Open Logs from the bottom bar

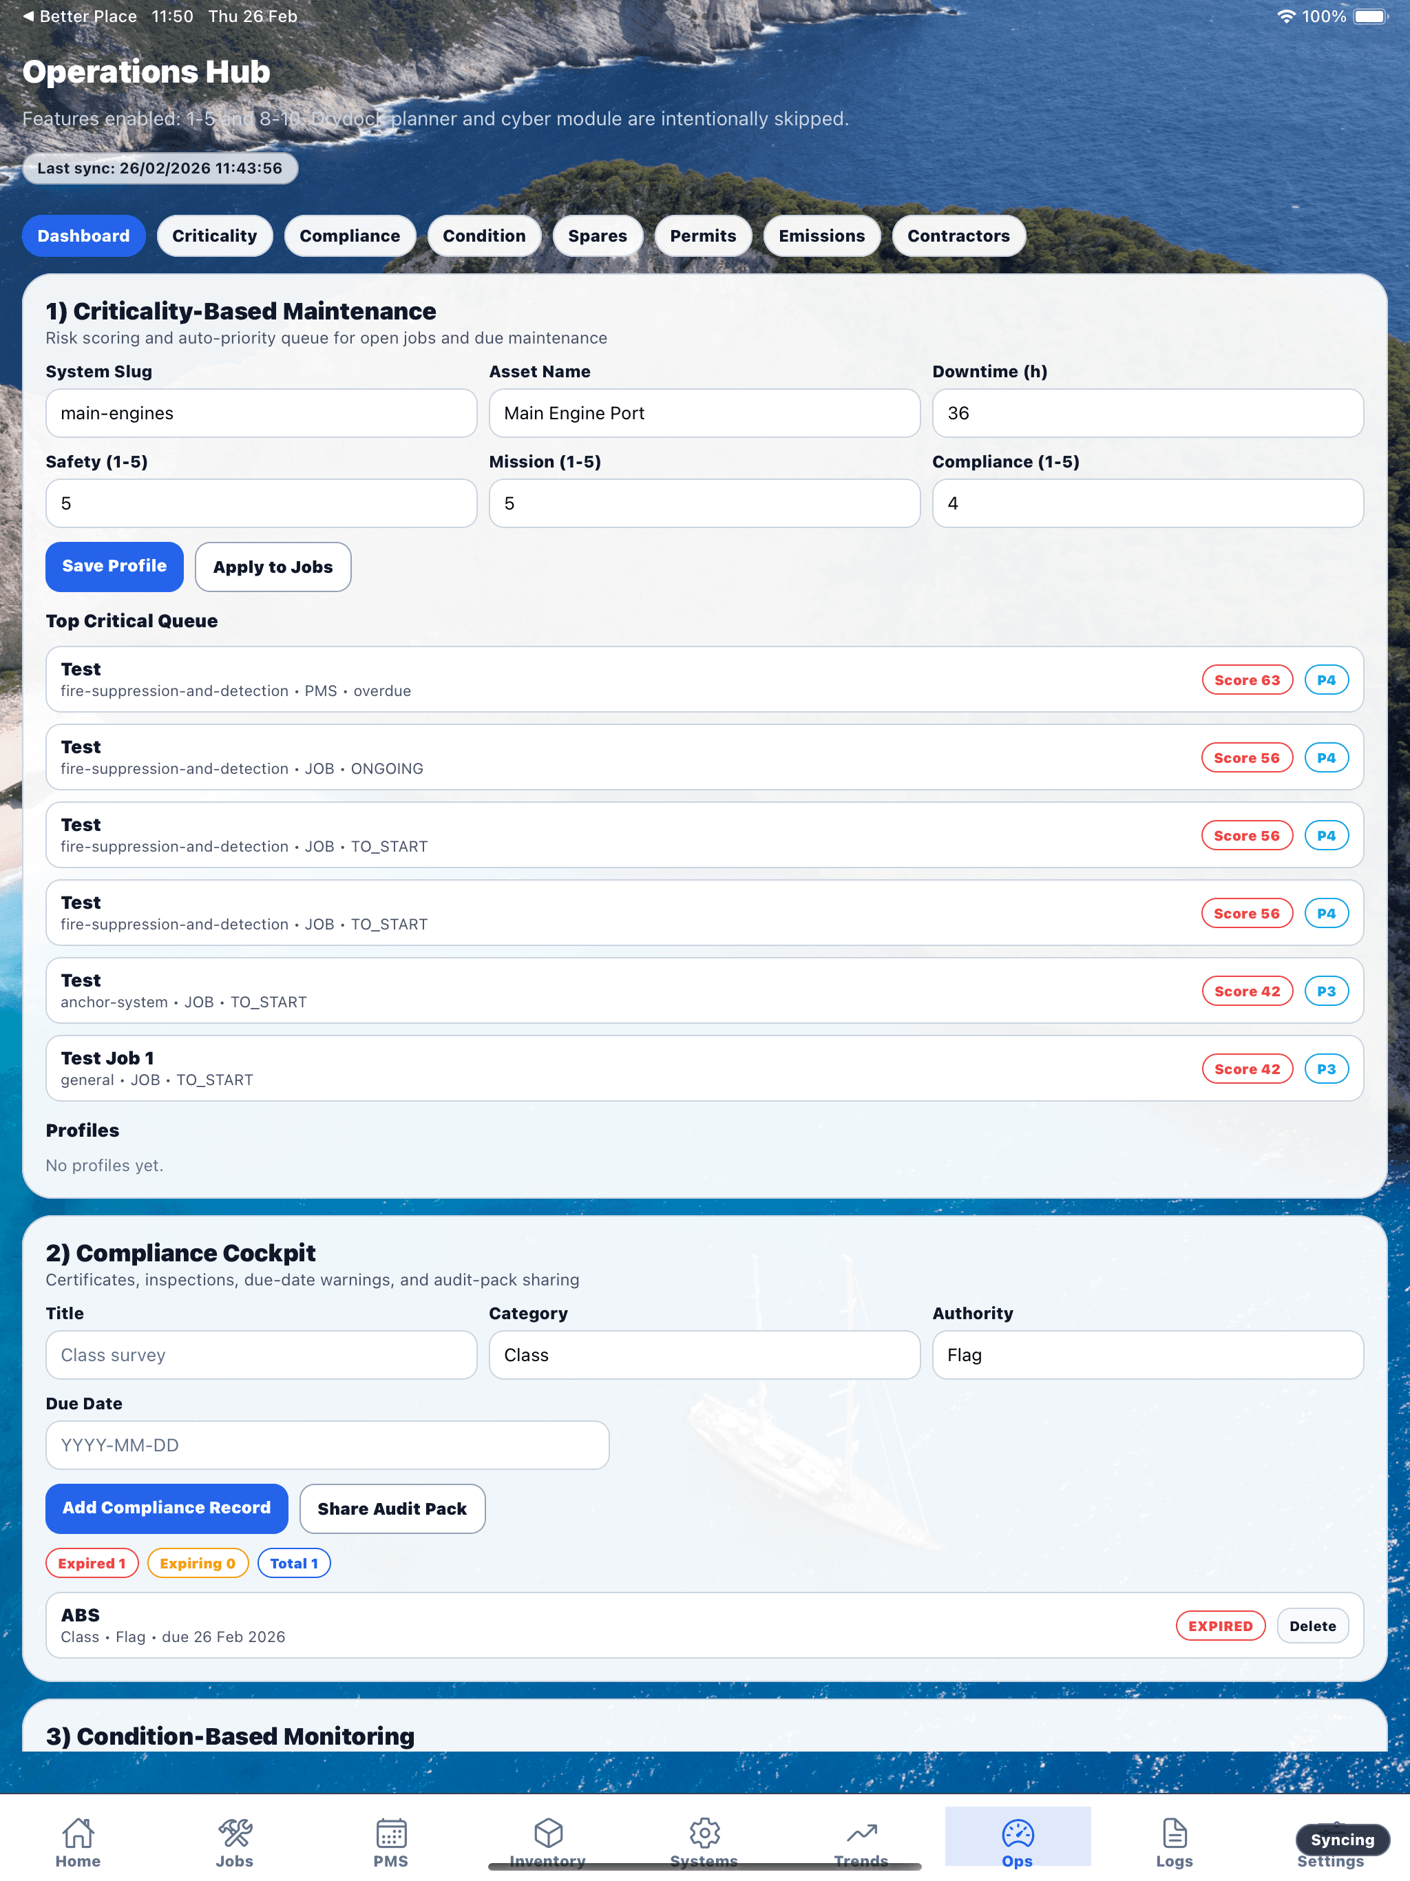[x=1175, y=1837]
